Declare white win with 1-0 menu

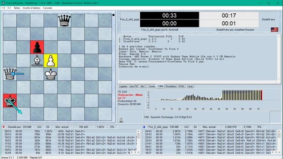point(3,8)
